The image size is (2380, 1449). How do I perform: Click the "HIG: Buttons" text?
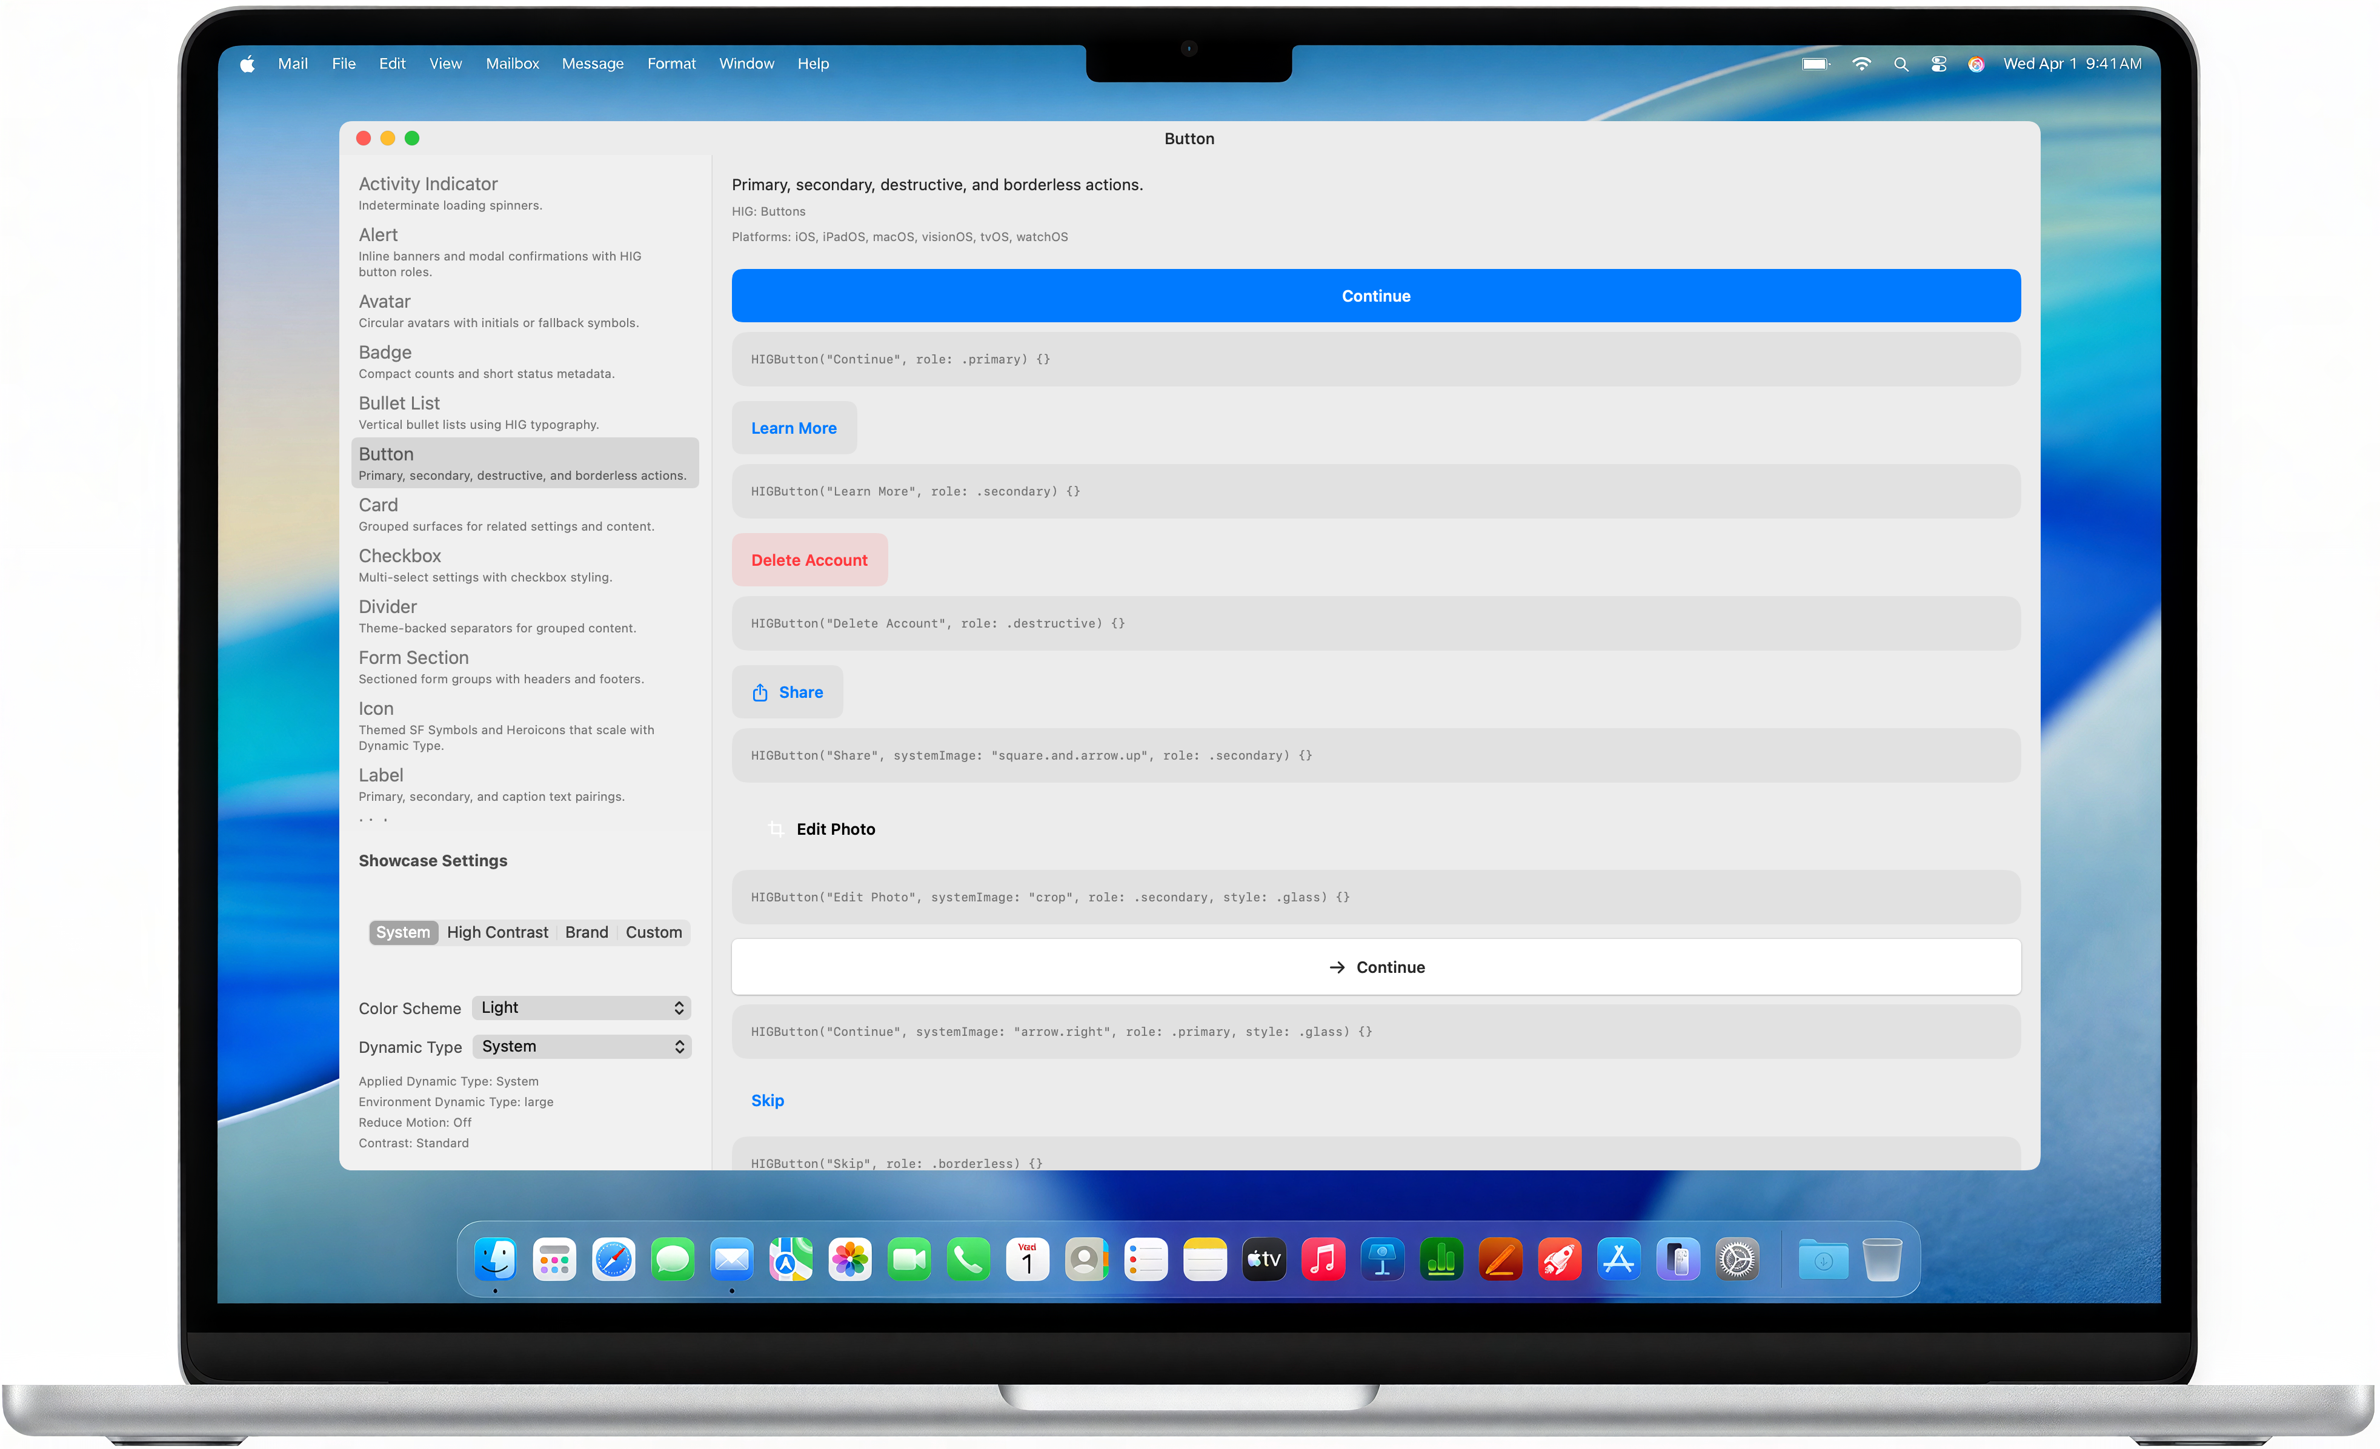(768, 211)
